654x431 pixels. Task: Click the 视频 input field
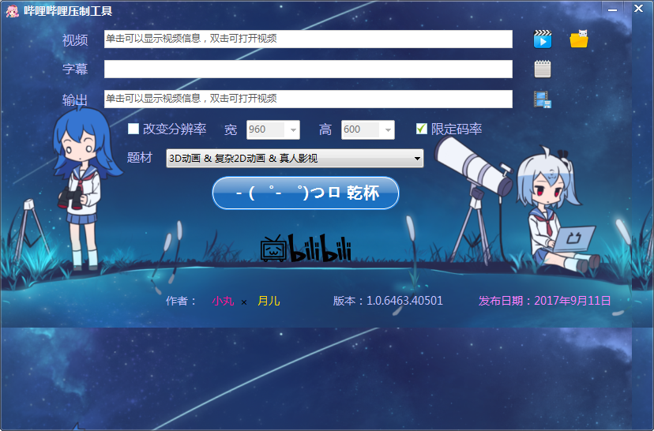(308, 39)
